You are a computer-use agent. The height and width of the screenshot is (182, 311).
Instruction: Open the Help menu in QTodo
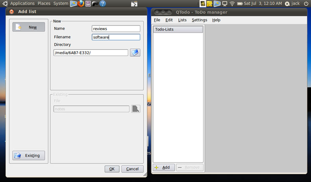(216, 20)
